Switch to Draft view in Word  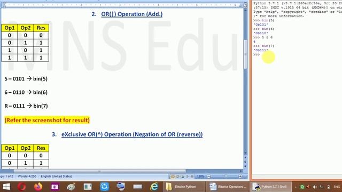pos(192,177)
